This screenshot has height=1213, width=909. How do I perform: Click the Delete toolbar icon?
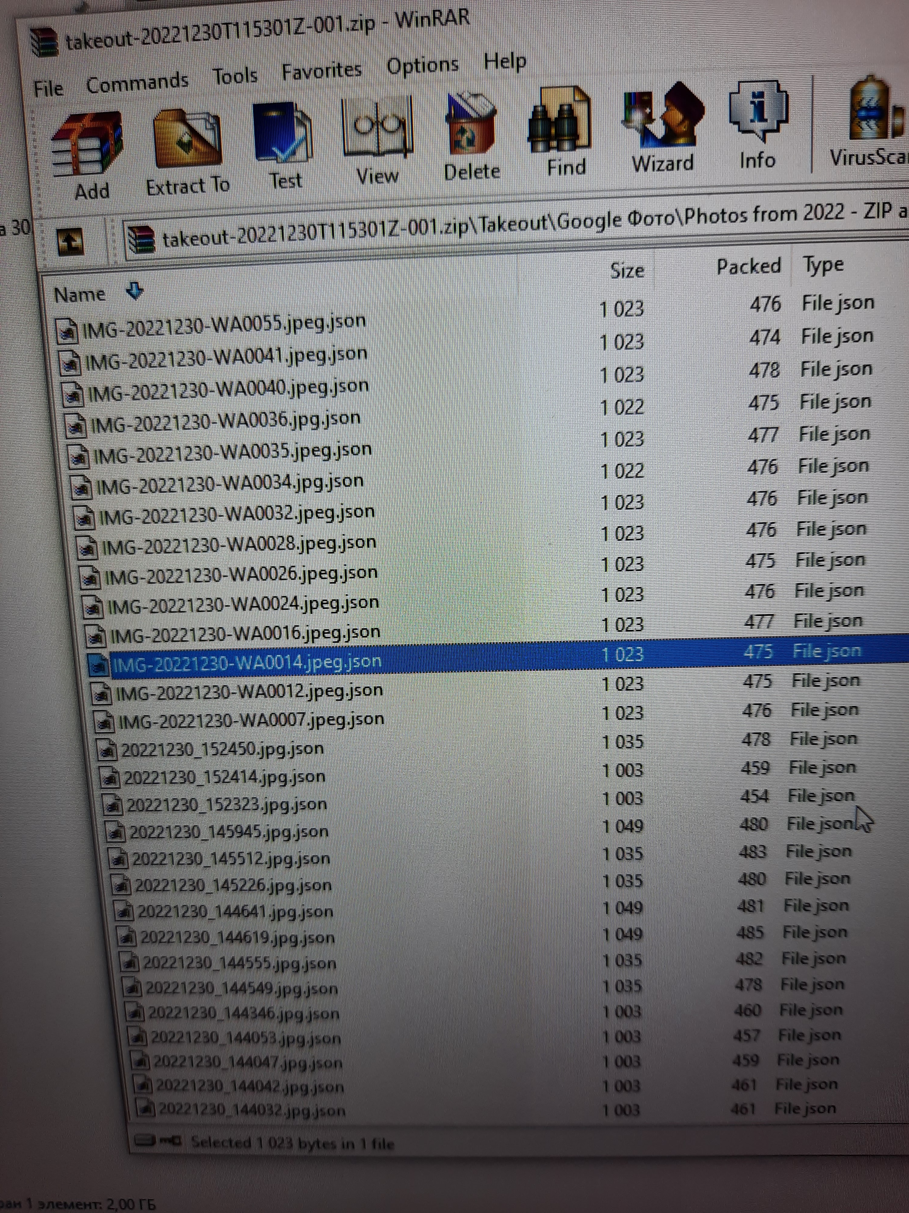[x=471, y=124]
